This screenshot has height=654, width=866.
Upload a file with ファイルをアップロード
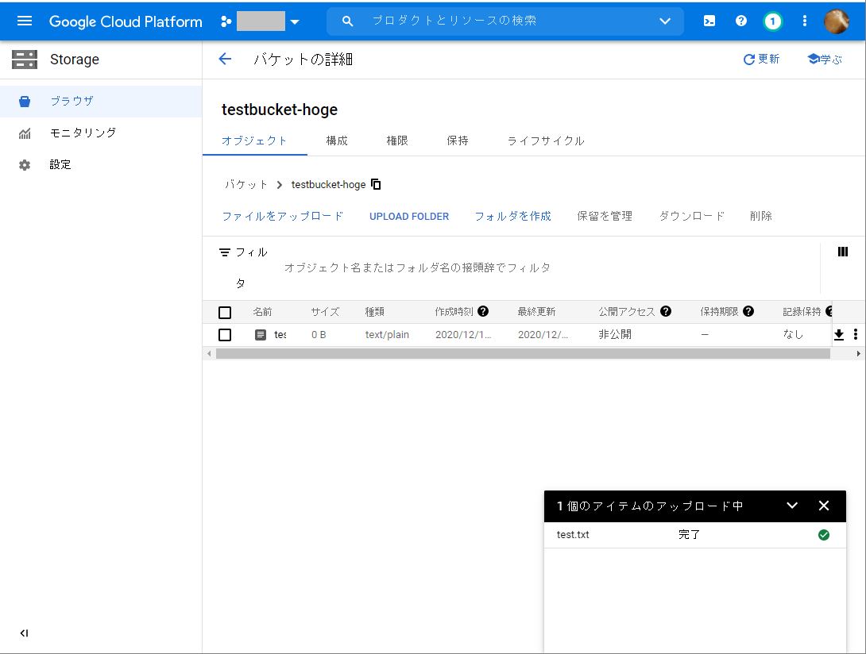click(282, 216)
